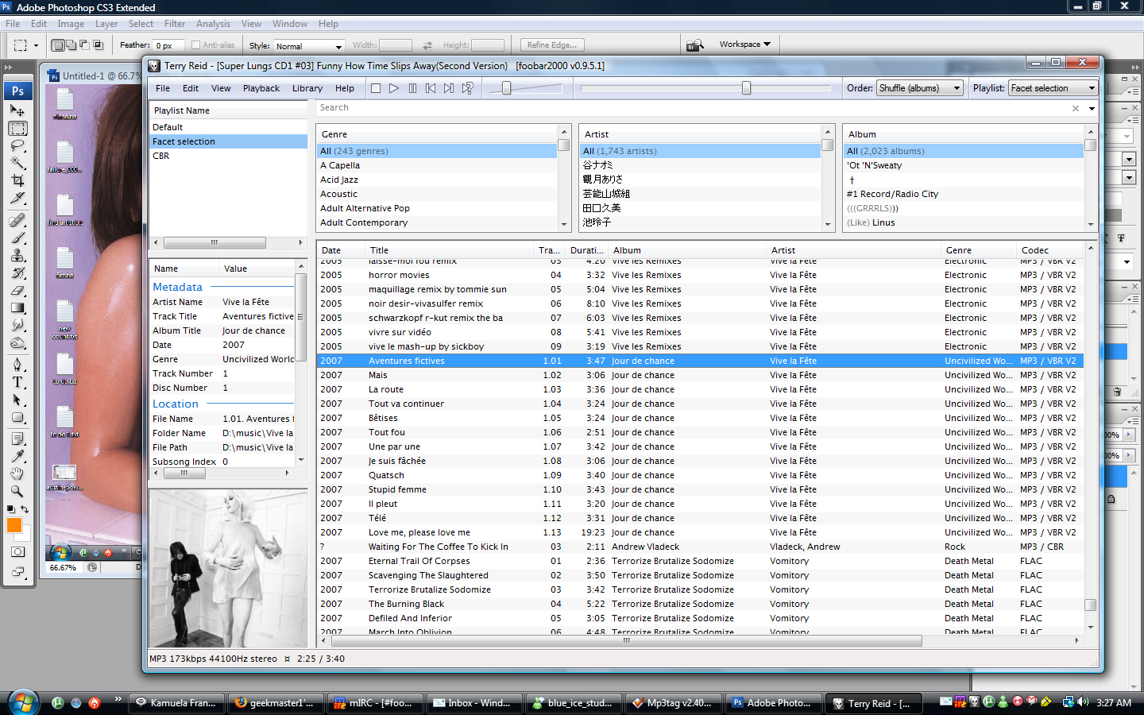1144x715 pixels.
Task: Open the View menu in foobar2000
Action: tap(221, 88)
